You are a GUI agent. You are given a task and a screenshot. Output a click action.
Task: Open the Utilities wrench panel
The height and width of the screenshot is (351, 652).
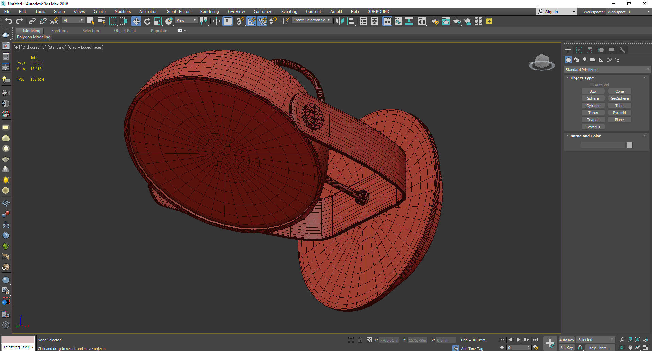tap(622, 50)
